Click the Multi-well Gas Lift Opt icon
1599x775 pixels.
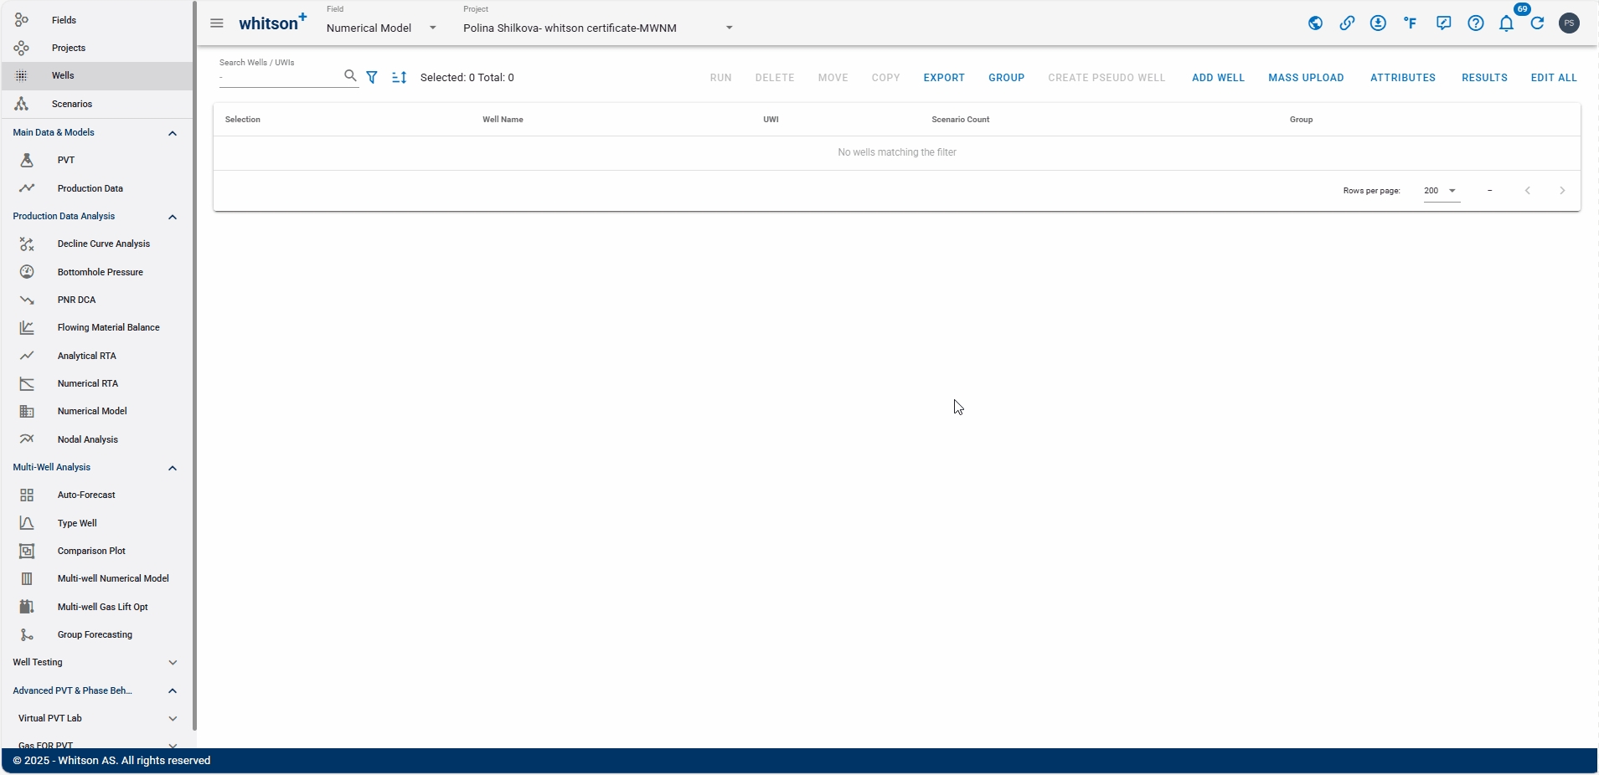click(27, 607)
